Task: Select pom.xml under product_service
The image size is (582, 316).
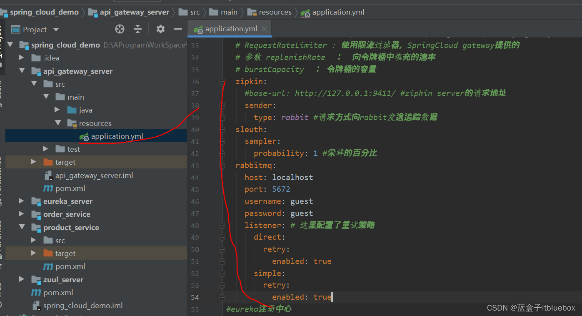Action: tap(70, 266)
